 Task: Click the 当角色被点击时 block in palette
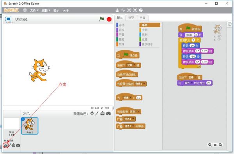pyautogui.click(x=127, y=74)
